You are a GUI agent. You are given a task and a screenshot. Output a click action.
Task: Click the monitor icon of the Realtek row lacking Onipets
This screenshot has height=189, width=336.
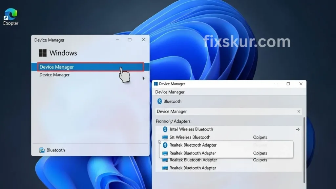point(165,168)
